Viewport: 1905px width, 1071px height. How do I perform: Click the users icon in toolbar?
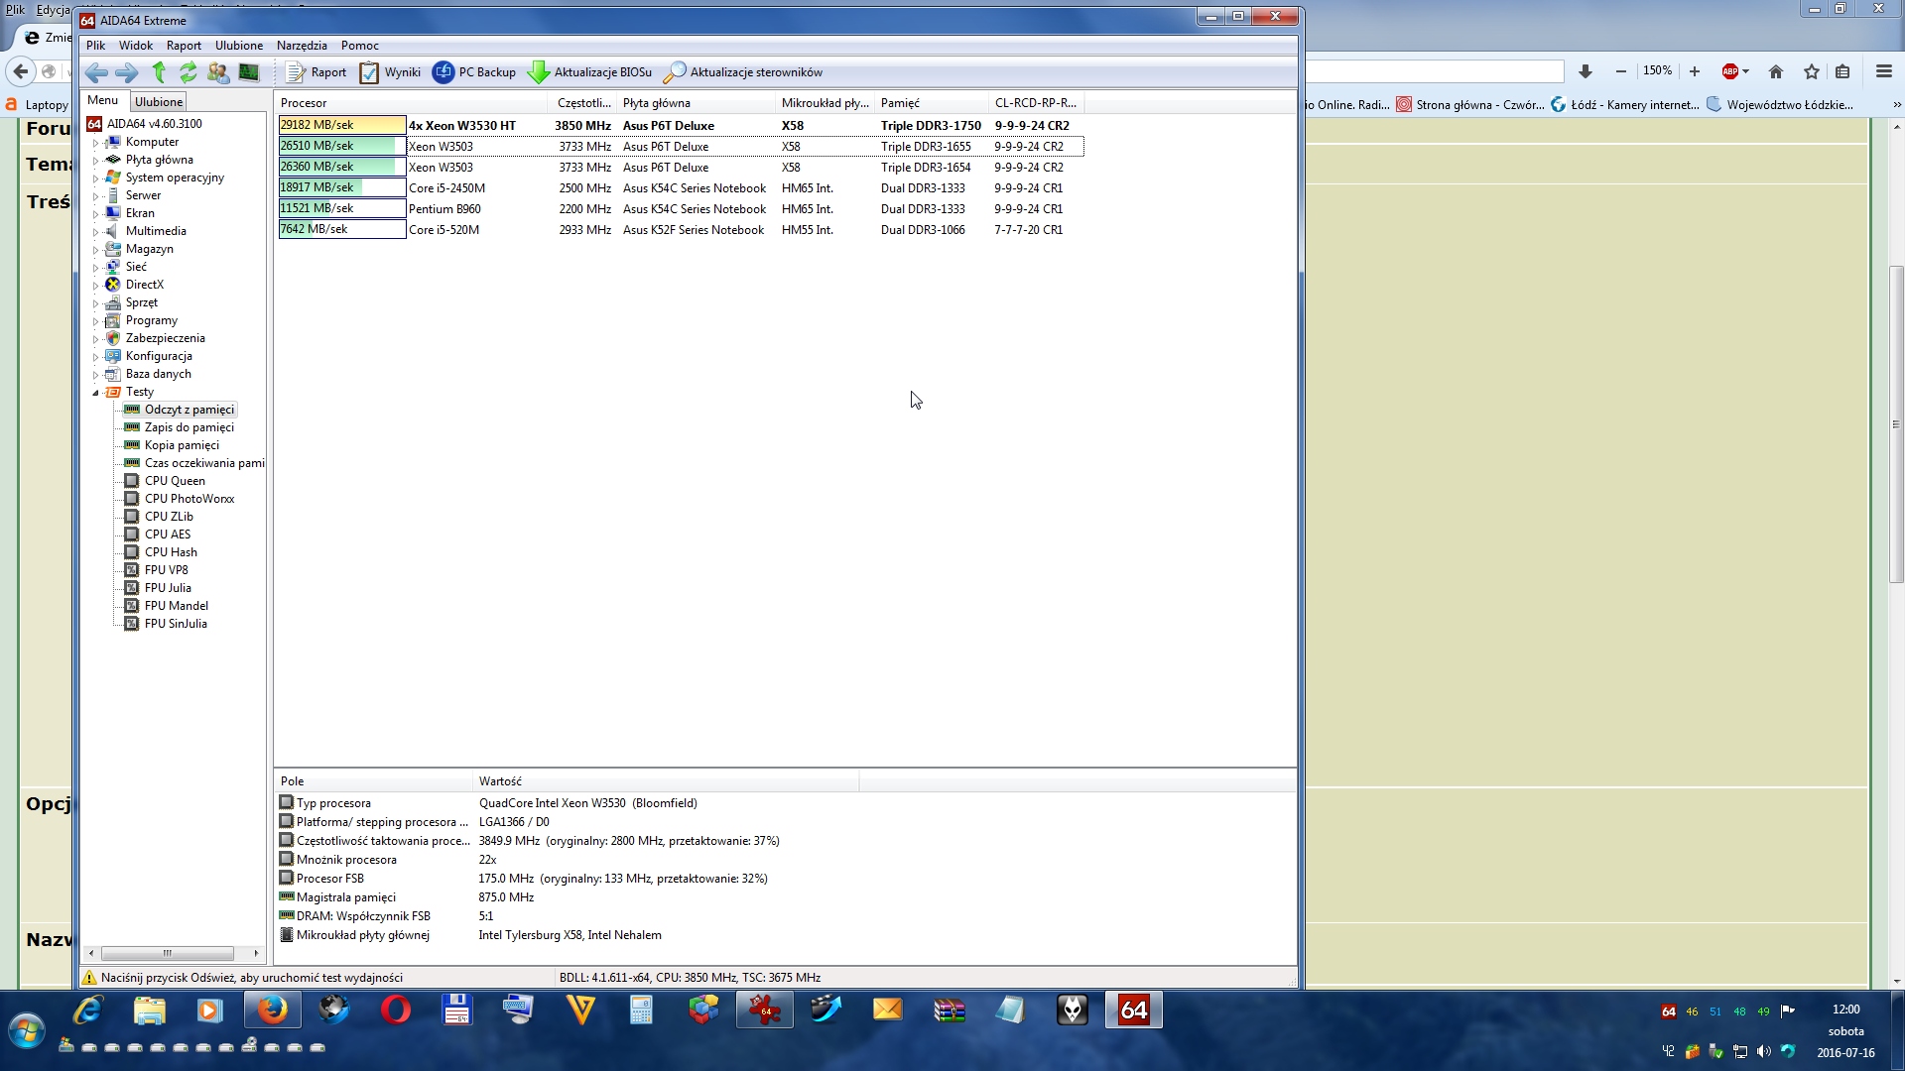pyautogui.click(x=218, y=71)
